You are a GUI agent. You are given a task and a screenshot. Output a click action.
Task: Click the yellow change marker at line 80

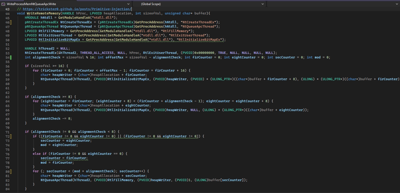click(11, 171)
